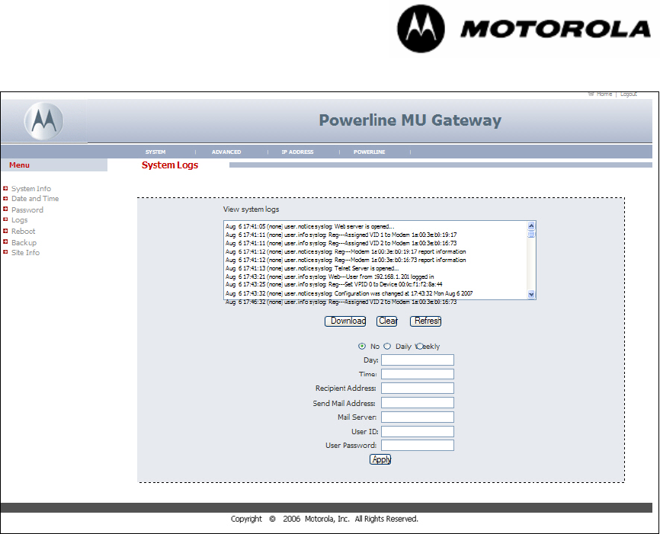The width and height of the screenshot is (660, 534).
Task: Download the system logs
Action: point(345,321)
